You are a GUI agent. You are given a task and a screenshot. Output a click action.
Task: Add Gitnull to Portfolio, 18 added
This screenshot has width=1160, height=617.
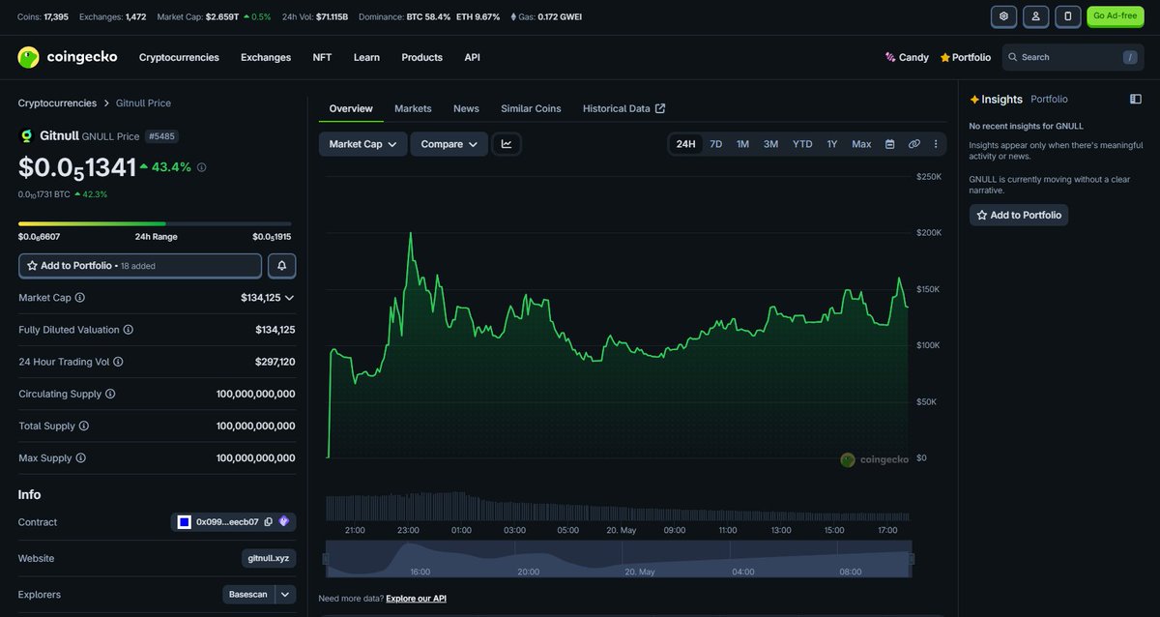pos(140,265)
